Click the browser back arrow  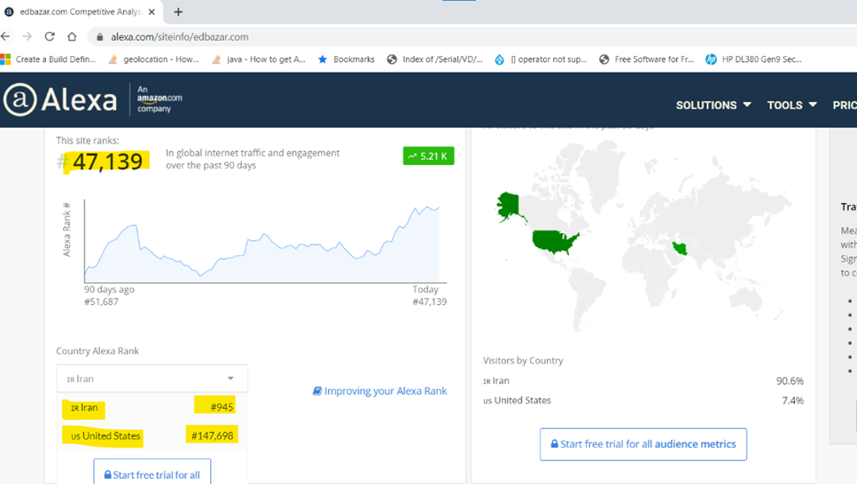pyautogui.click(x=6, y=36)
